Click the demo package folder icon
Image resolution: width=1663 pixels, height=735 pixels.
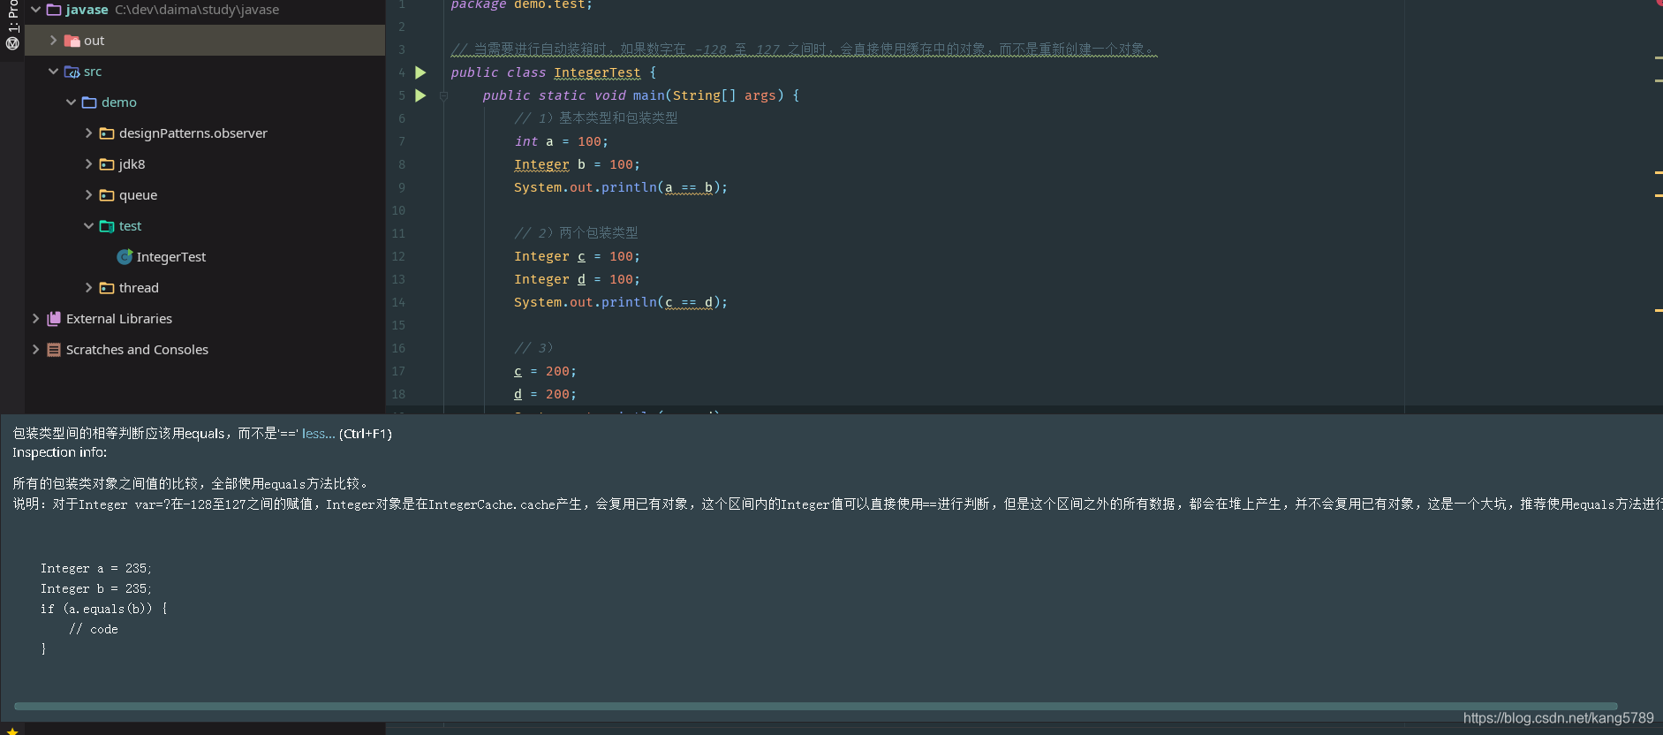(89, 102)
